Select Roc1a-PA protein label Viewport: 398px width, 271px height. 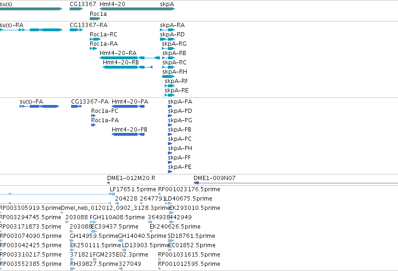coord(105,120)
